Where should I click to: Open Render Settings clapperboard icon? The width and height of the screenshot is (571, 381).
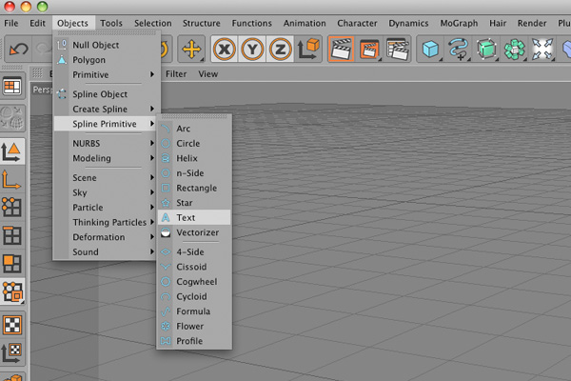click(x=397, y=49)
